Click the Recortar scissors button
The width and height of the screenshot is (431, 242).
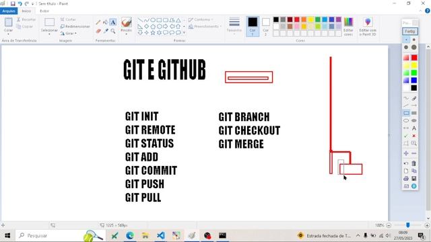point(26,19)
